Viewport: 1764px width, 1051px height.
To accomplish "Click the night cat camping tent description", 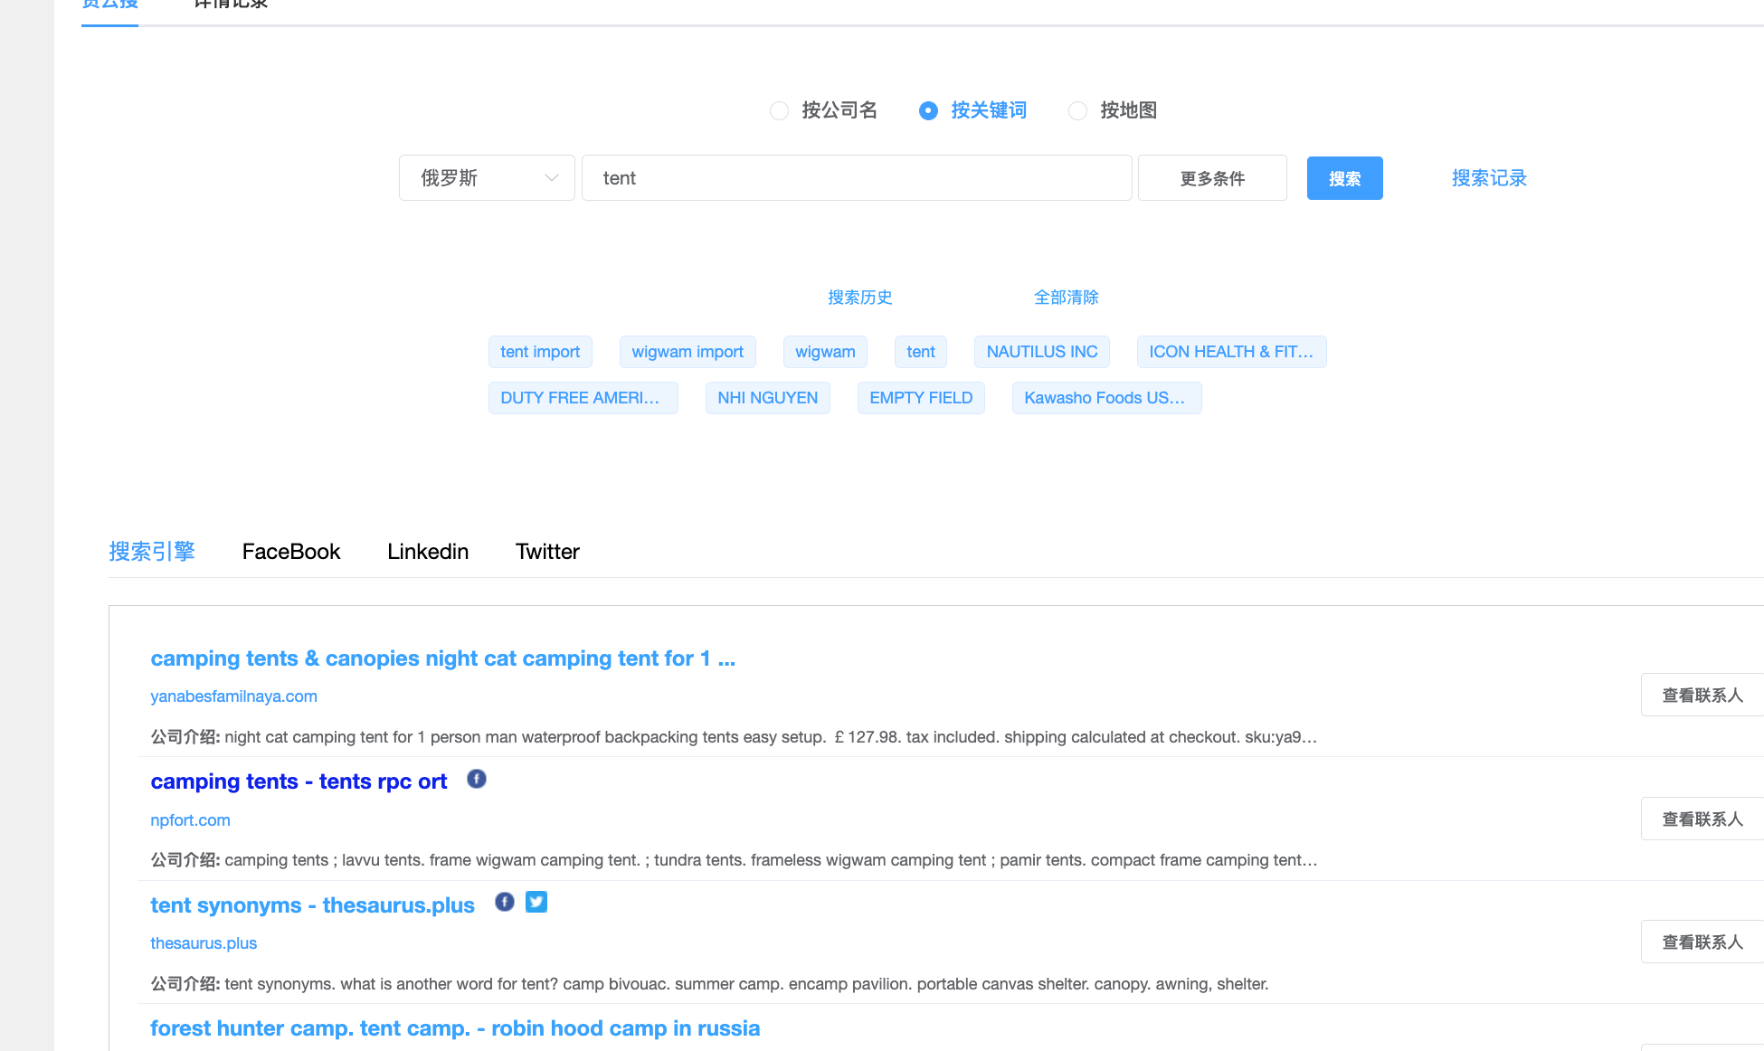I will [734, 737].
